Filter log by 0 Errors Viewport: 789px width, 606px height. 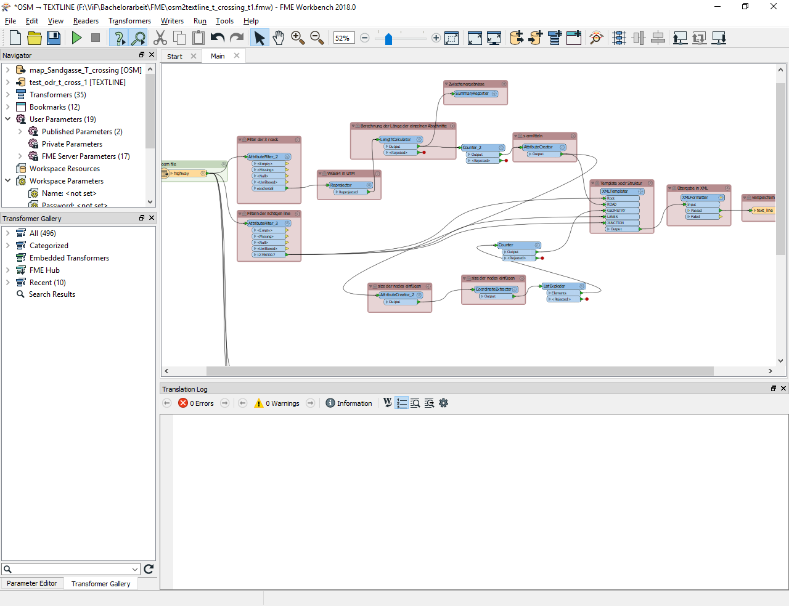click(196, 403)
